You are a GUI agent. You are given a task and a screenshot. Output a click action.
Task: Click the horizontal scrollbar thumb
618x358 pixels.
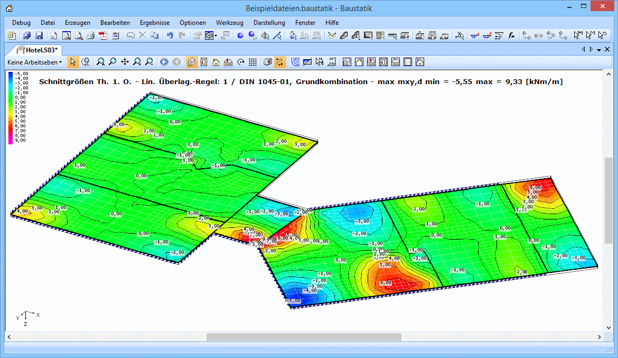click(304, 337)
